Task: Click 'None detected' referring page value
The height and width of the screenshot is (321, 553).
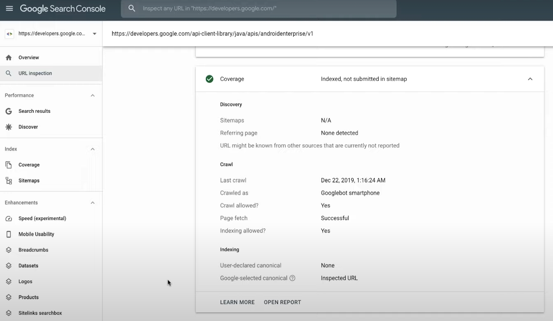Action: point(339,133)
